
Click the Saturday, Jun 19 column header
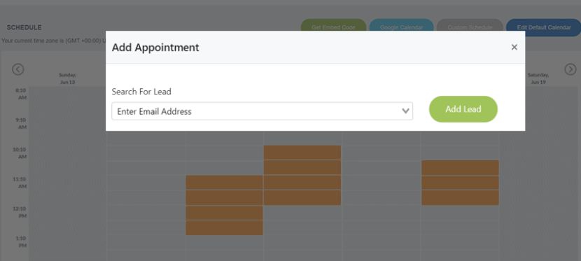click(538, 78)
